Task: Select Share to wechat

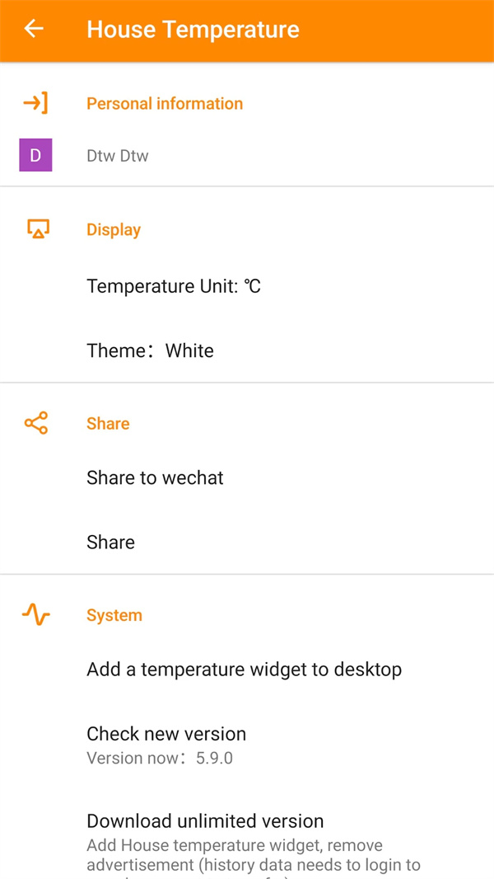Action: pos(155,478)
